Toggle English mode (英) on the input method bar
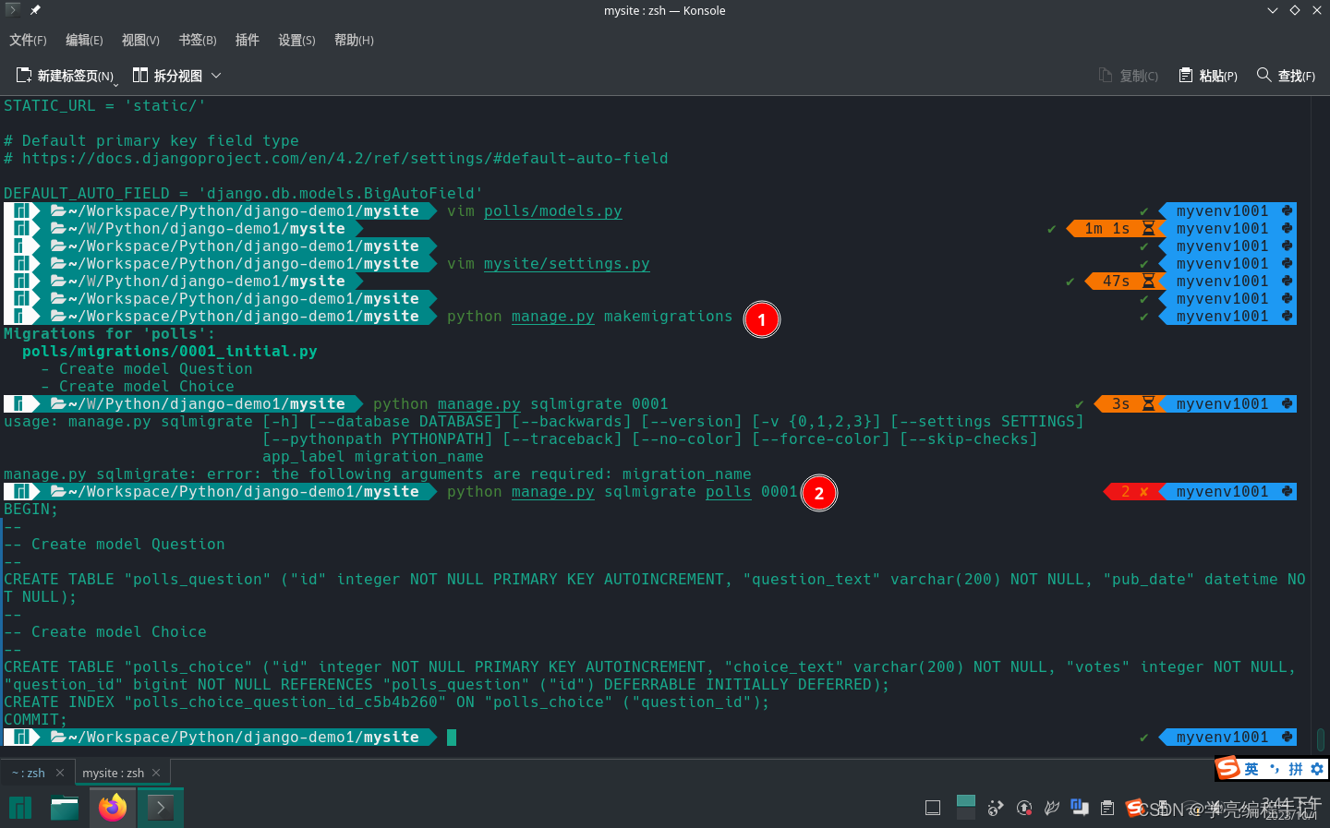The width and height of the screenshot is (1330, 828). (1251, 769)
